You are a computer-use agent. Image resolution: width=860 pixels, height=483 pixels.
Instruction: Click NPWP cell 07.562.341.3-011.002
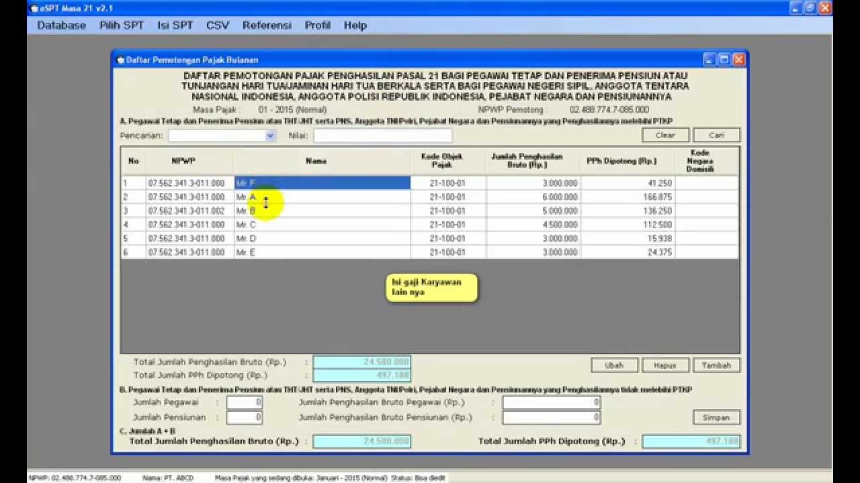pos(189,211)
